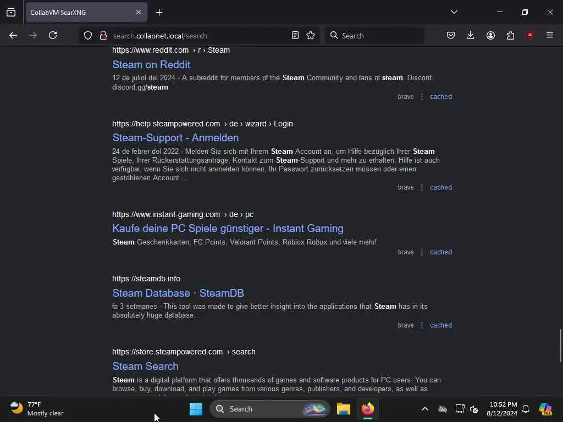
Task: Click the store.steampowered.com URL text
Action: (184, 352)
